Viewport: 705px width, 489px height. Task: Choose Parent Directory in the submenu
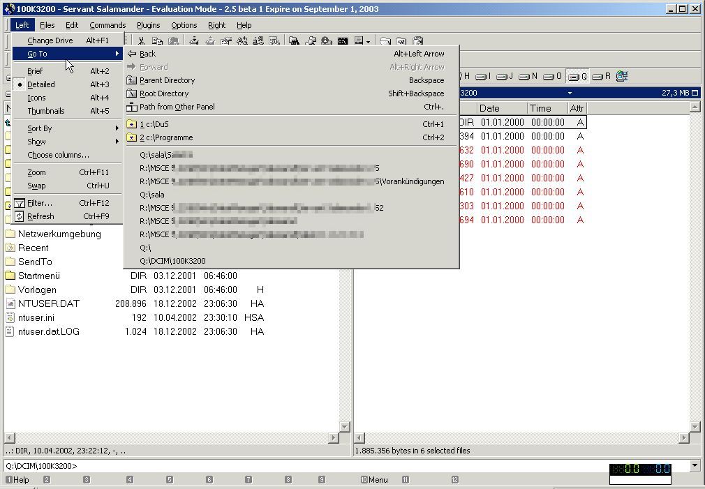point(291,80)
